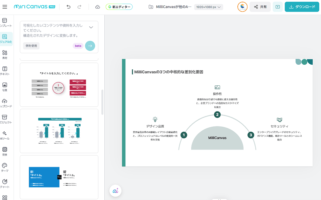Select the lightbulb icon above デザイン品質
321x200 pixels.
[x=155, y=119]
